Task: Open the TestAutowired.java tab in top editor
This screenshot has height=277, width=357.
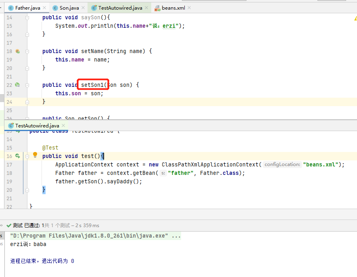Action: (x=120, y=8)
